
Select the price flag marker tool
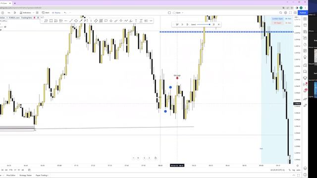point(86,21)
